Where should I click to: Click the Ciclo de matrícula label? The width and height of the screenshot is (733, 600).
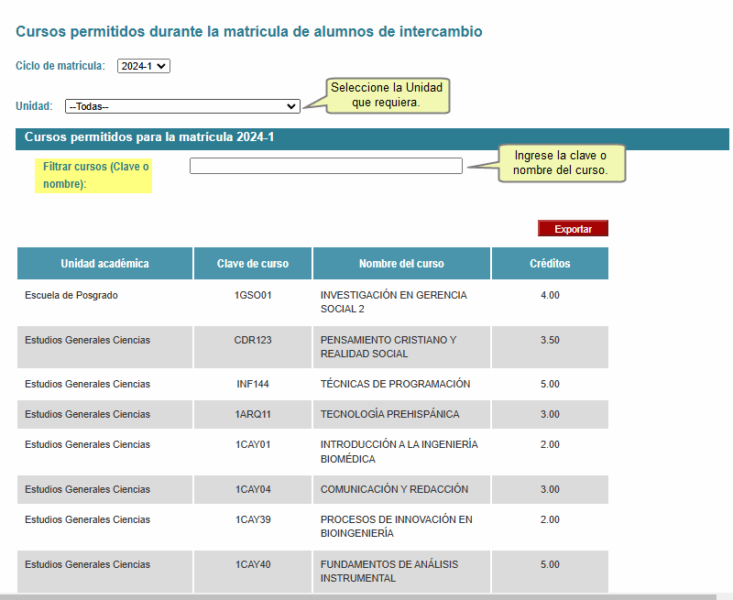point(60,66)
